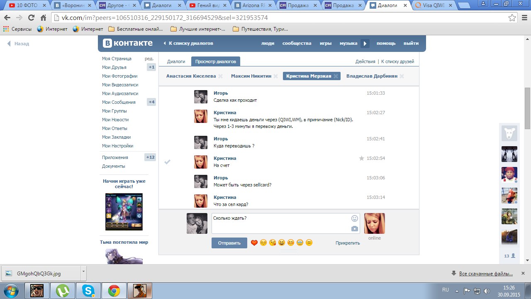531x299 pixels.
Task: Click the star icon beside 15:02:54 message
Action: 361,158
